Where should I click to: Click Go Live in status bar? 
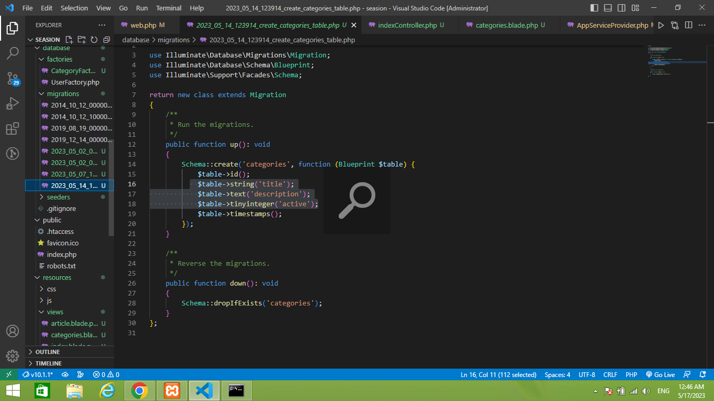(660, 374)
